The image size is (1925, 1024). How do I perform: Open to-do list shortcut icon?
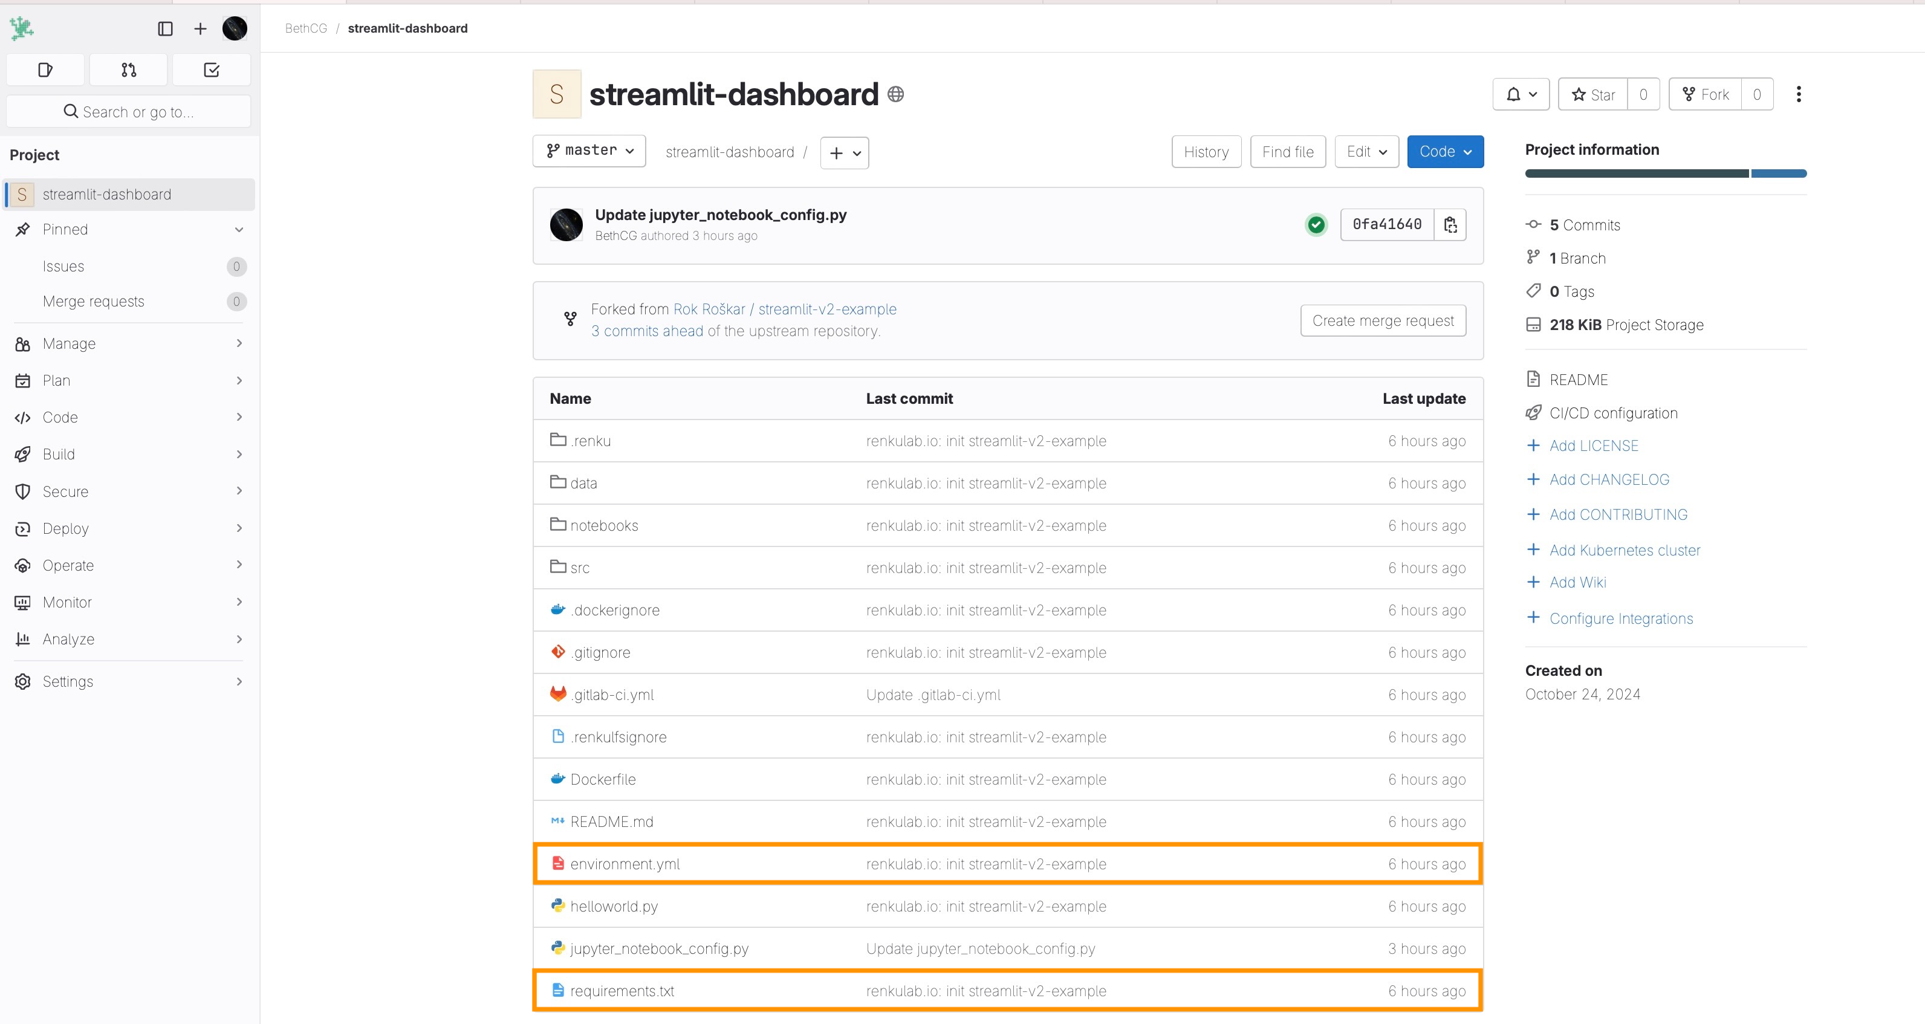click(212, 70)
